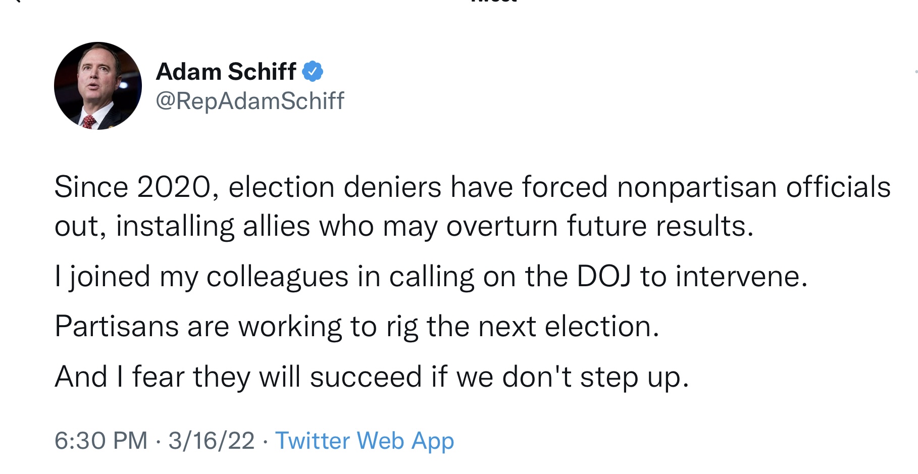The width and height of the screenshot is (918, 474).
Task: Click the phrase "nonpartisan officials"
Action: [753, 187]
